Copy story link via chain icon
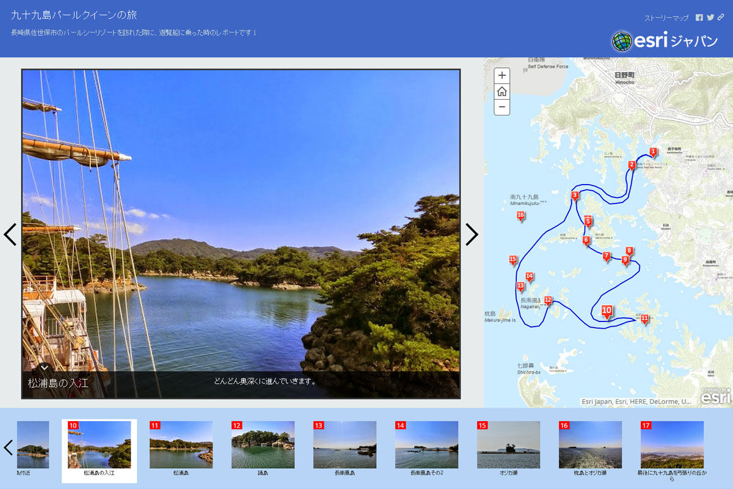 tap(721, 18)
